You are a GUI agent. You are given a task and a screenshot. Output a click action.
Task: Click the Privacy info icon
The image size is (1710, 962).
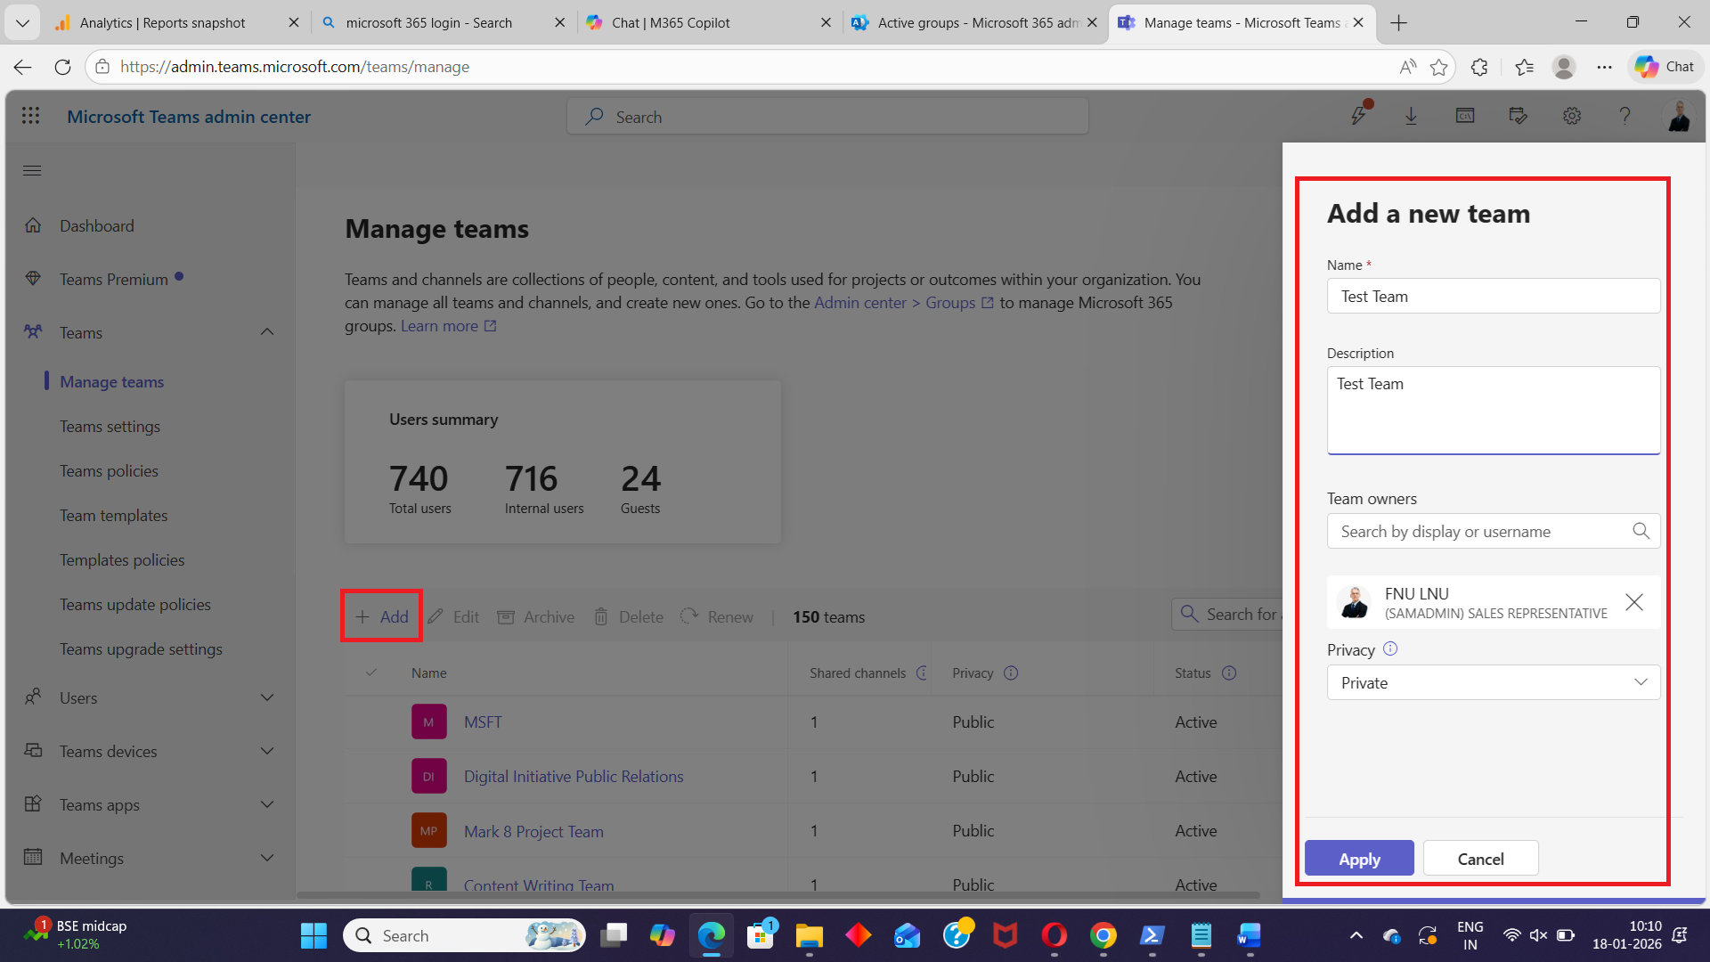pyautogui.click(x=1390, y=649)
